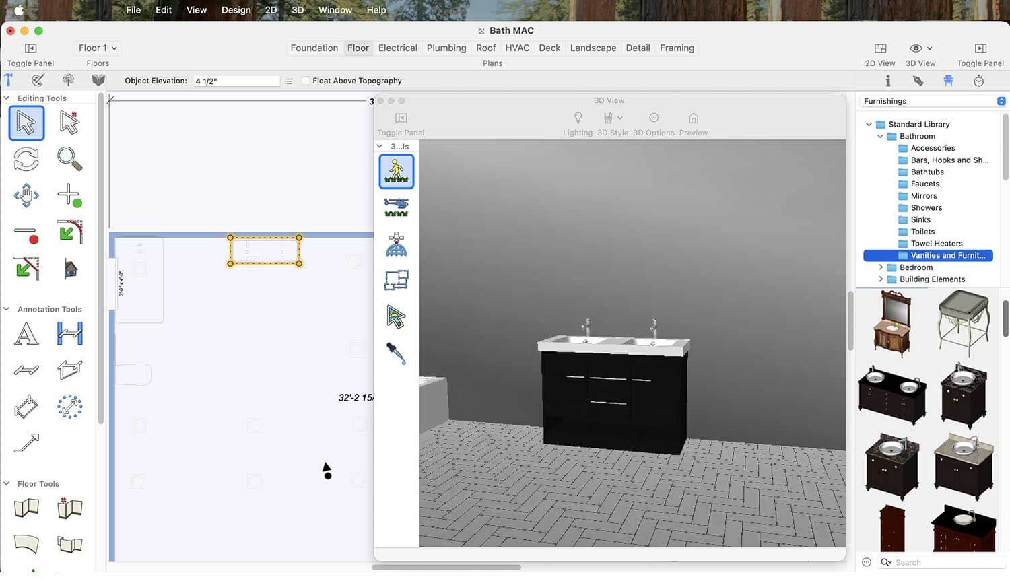Expand the Bedroom library folder

pos(880,267)
